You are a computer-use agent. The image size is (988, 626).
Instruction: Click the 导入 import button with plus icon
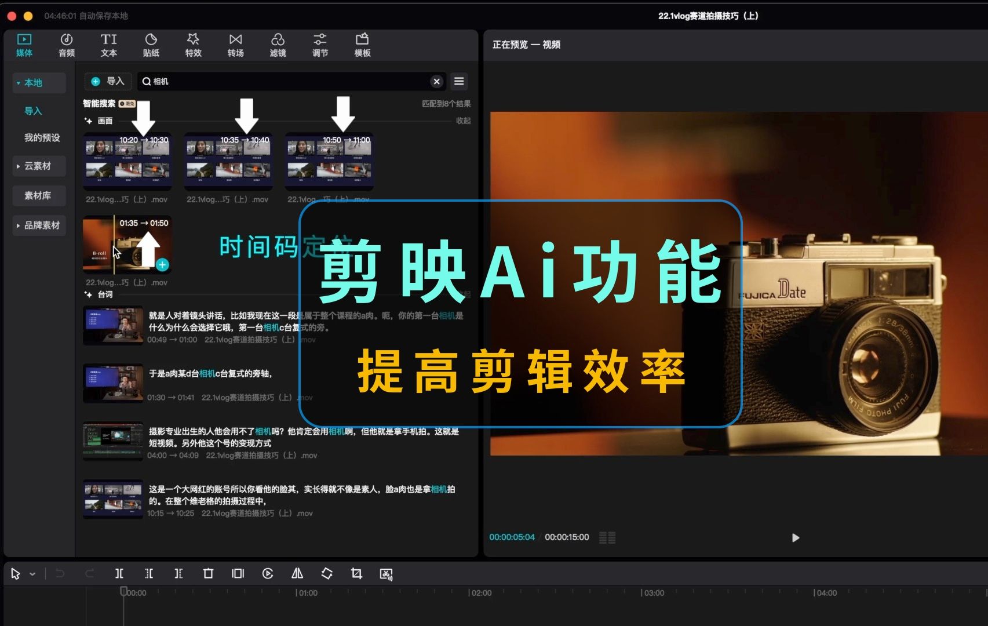108,81
